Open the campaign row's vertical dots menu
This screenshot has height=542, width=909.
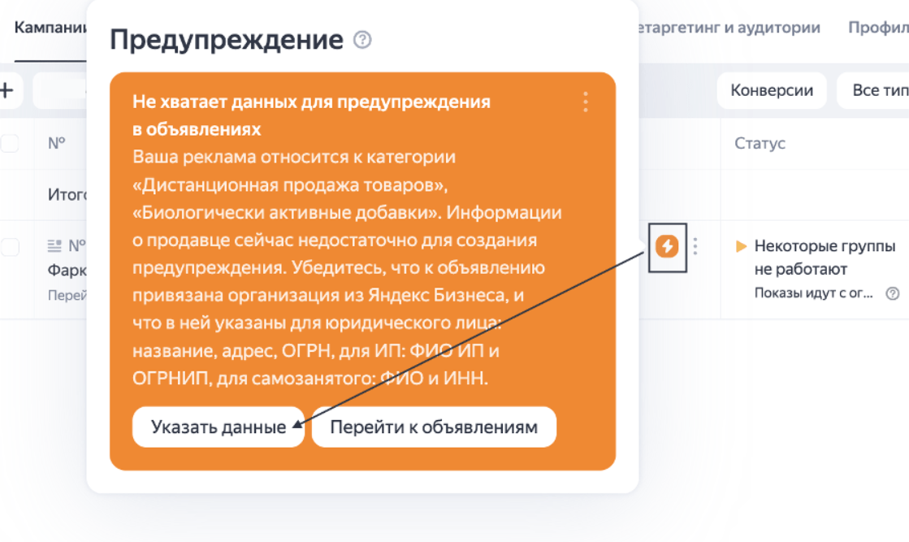[x=695, y=246]
